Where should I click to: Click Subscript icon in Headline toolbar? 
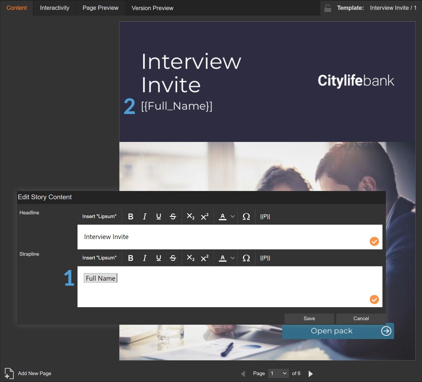coord(191,217)
